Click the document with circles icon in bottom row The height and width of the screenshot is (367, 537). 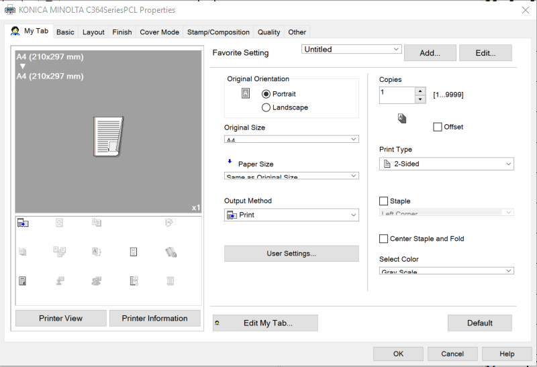click(x=134, y=281)
